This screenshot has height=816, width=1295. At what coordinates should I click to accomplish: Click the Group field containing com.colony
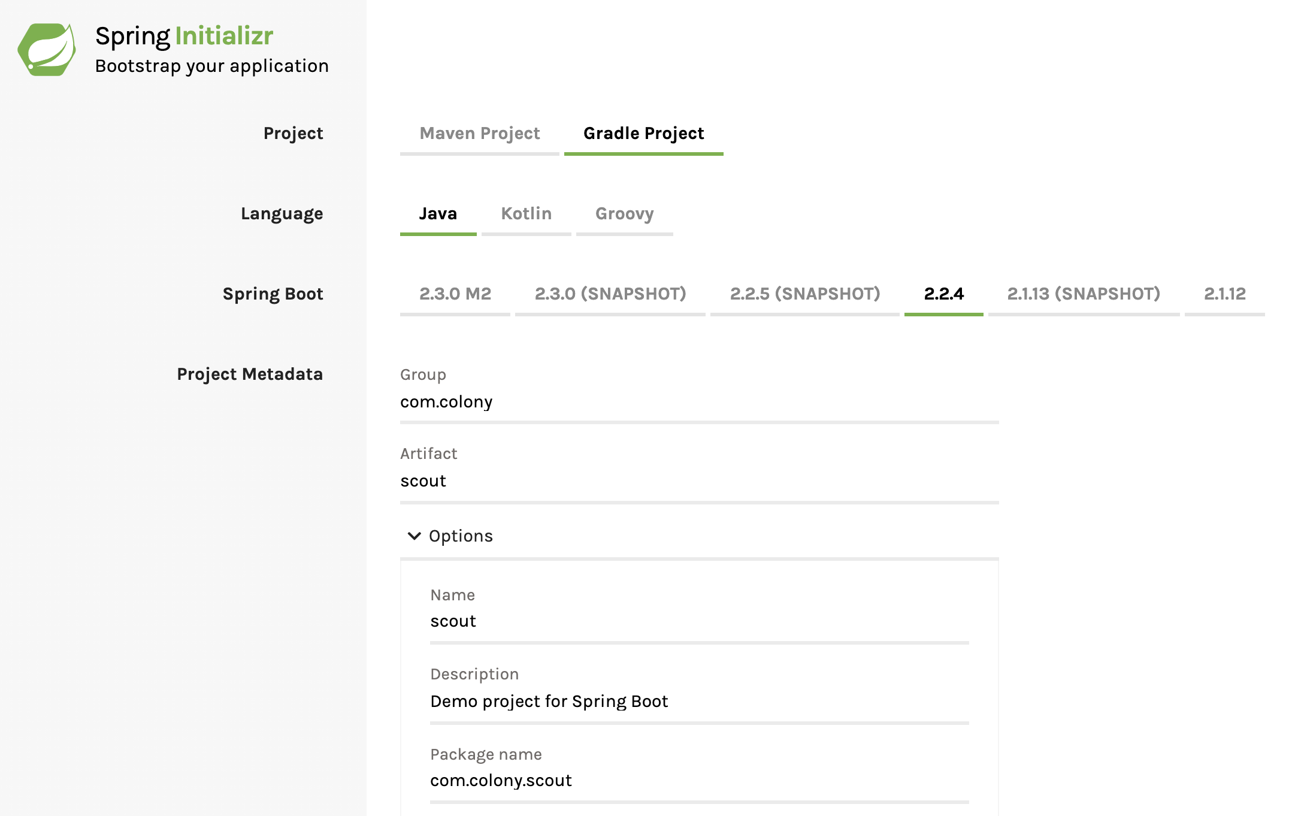coord(698,402)
